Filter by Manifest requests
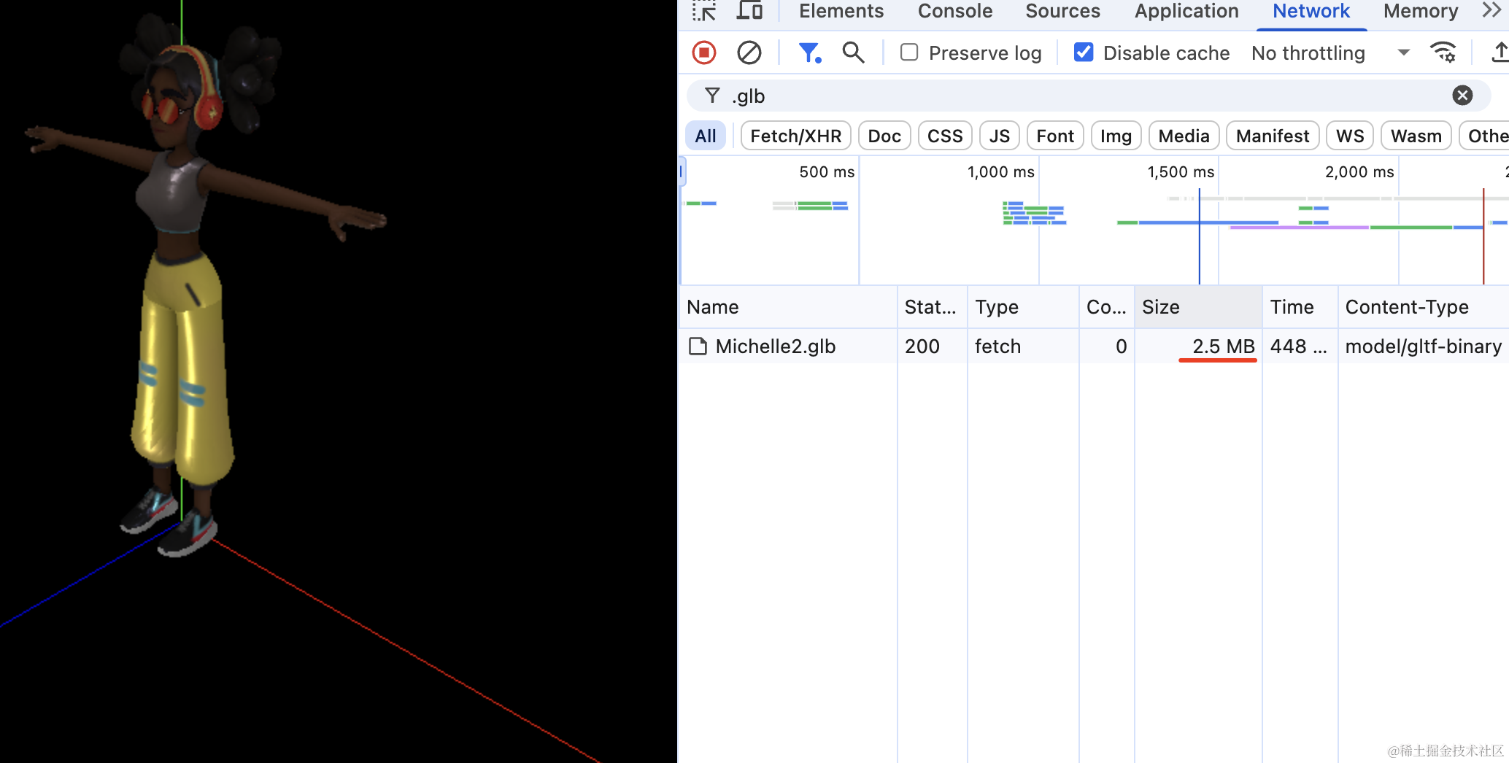 click(x=1273, y=136)
